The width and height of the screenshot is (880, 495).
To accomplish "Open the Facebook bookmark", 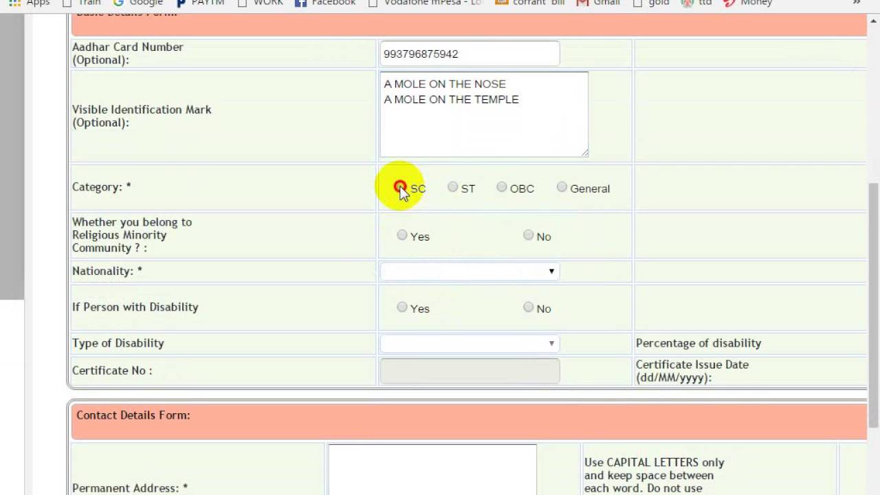I will click(325, 3).
